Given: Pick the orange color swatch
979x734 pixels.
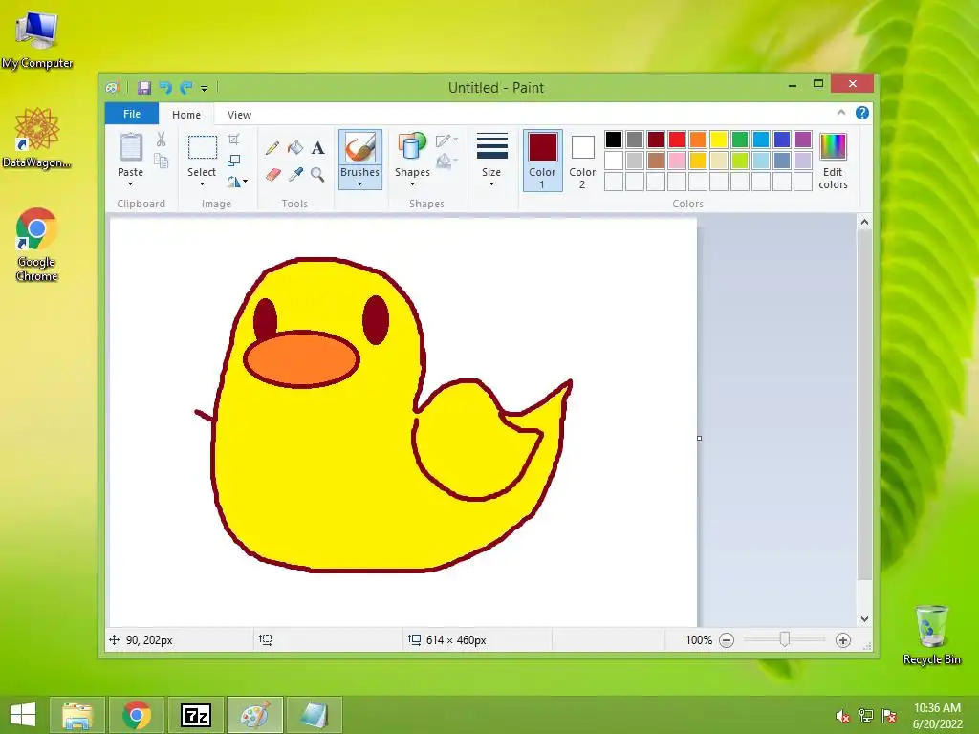Looking at the screenshot, I should (x=697, y=140).
